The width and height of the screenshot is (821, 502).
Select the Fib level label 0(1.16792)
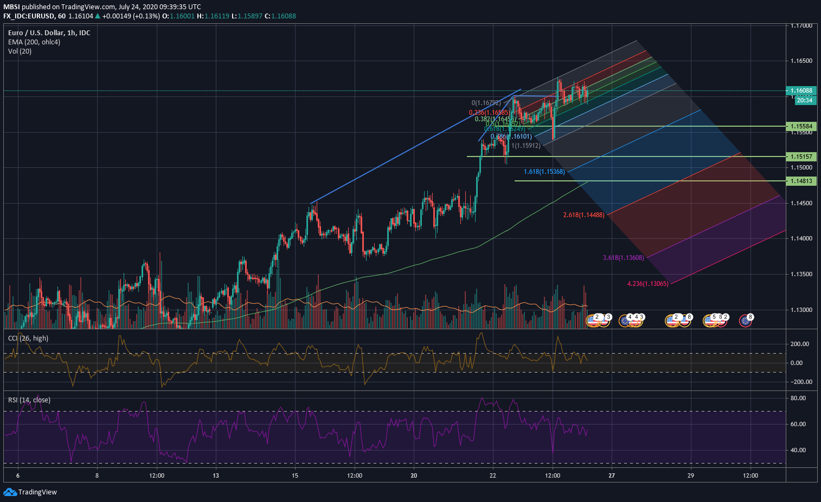(486, 102)
